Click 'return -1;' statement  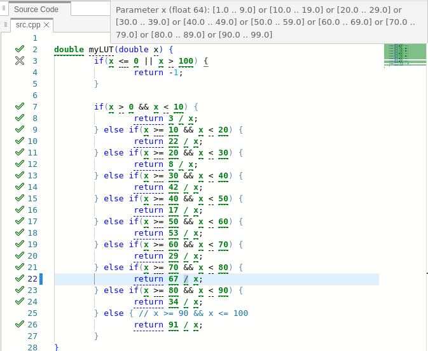[x=158, y=73]
